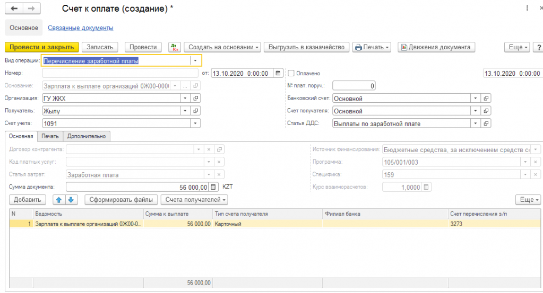The image size is (543, 293).
Task: Open the Связанные документы link
Action: tap(80, 28)
